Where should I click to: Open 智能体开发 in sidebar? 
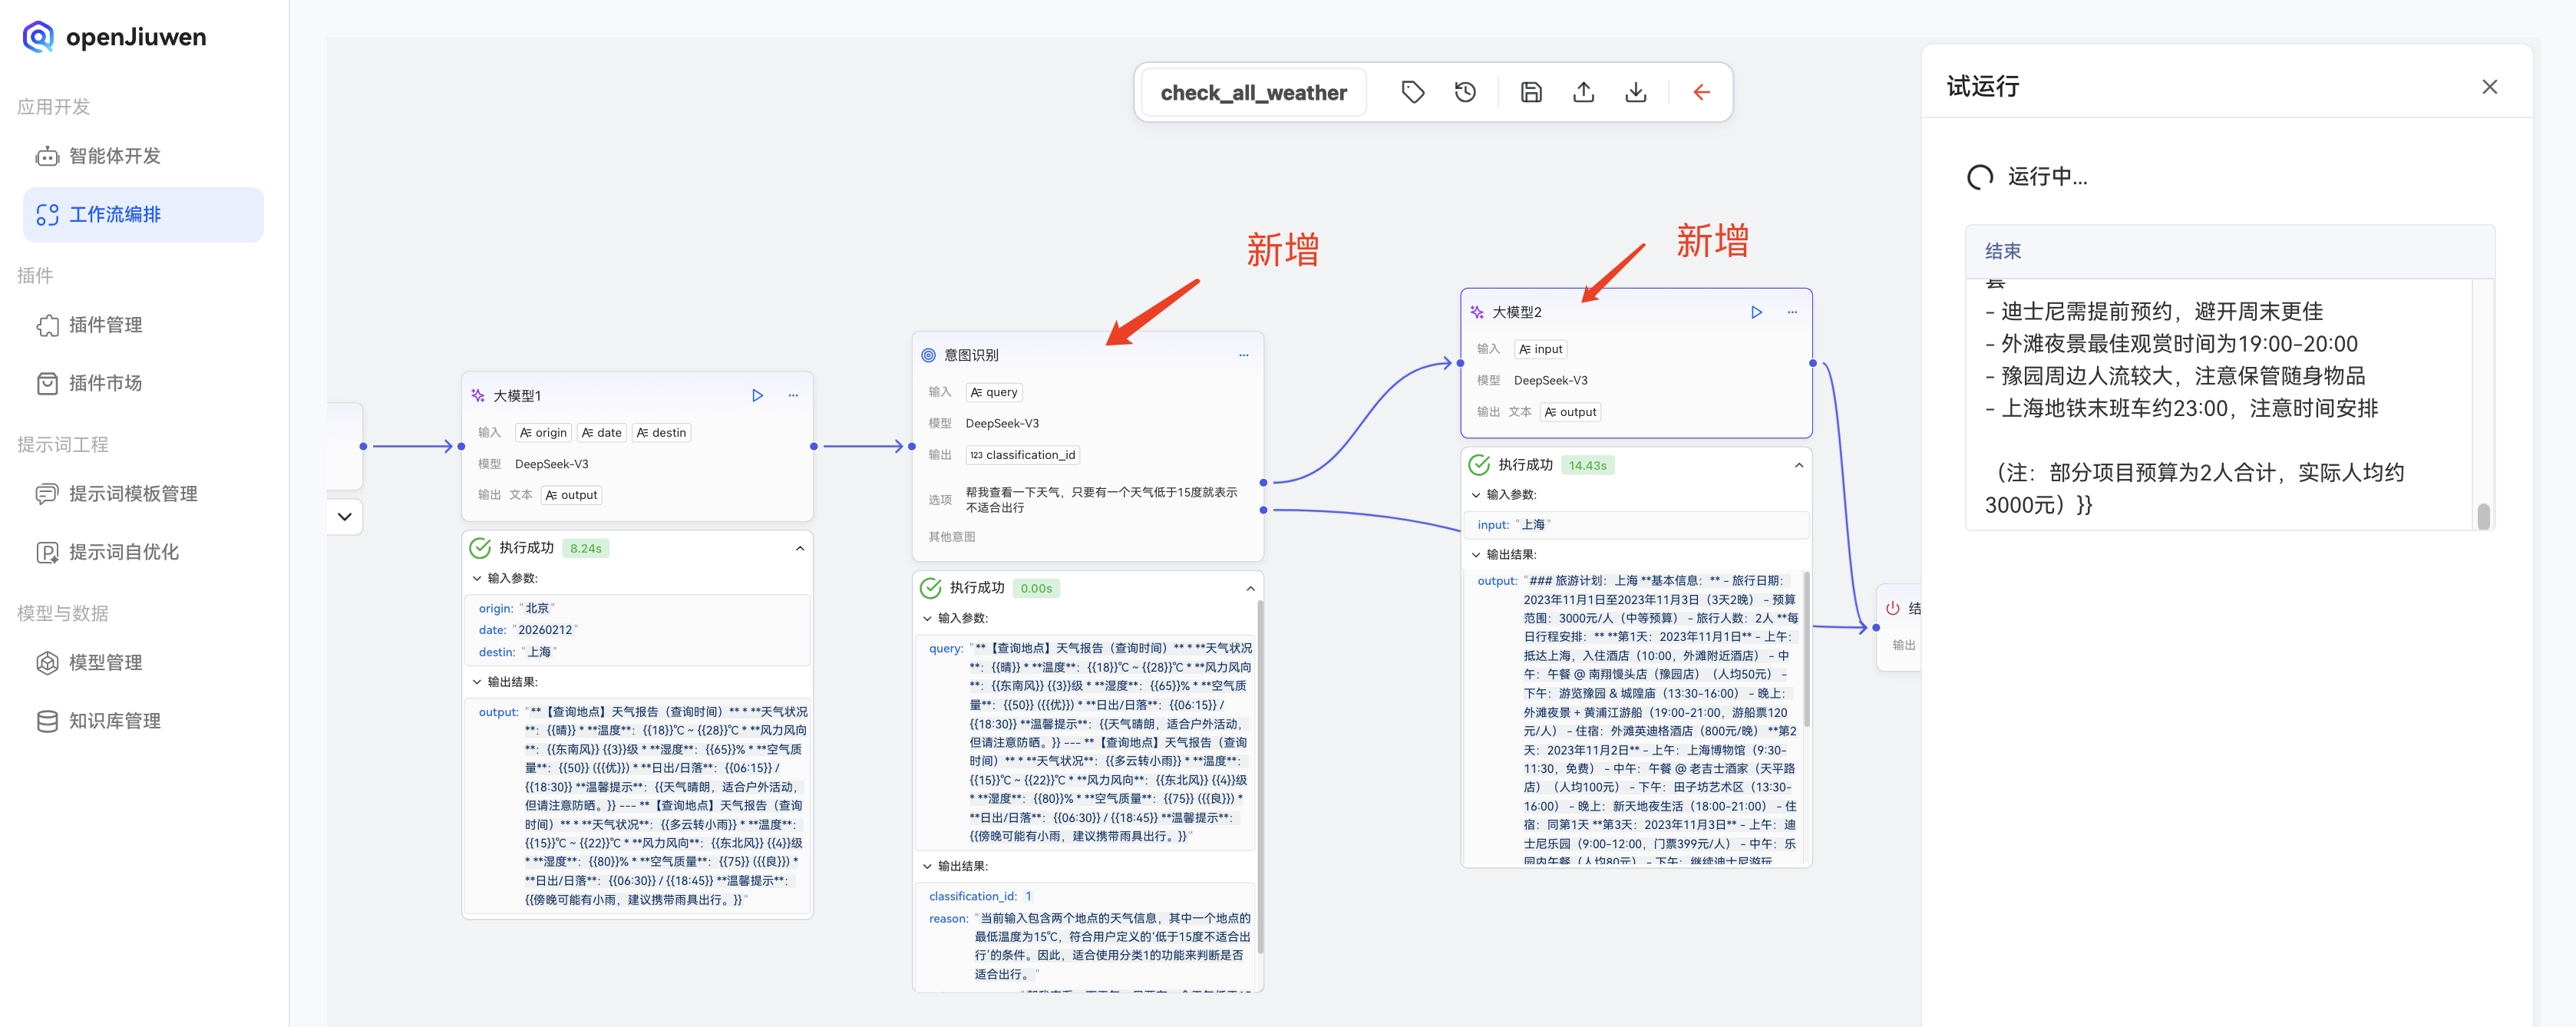click(114, 156)
